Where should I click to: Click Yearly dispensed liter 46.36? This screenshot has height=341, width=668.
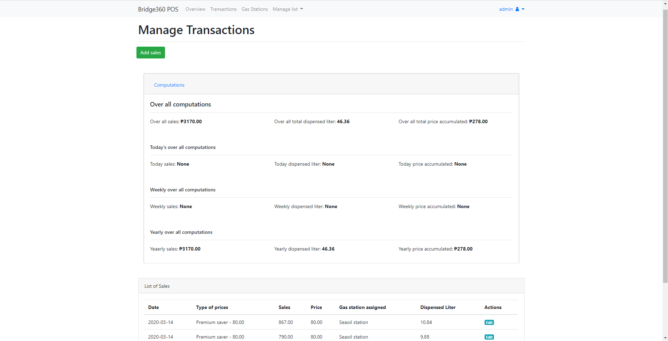(328, 249)
